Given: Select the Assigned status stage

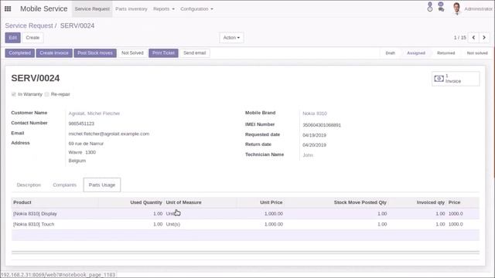Looking at the screenshot, I should coord(416,53).
